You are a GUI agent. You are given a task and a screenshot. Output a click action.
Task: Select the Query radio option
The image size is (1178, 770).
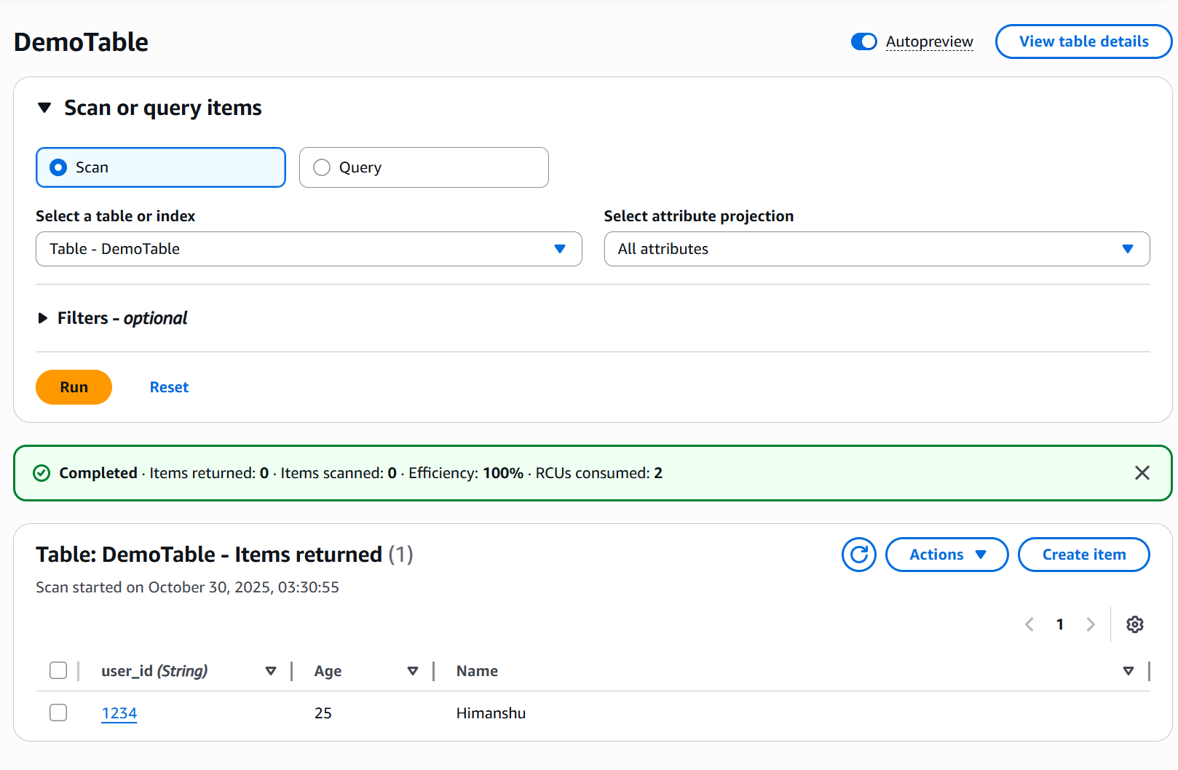pos(322,167)
